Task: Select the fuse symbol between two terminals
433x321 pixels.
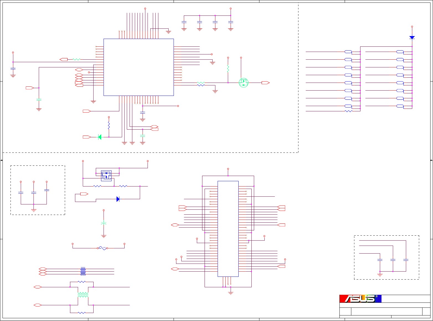Action: [102, 248]
